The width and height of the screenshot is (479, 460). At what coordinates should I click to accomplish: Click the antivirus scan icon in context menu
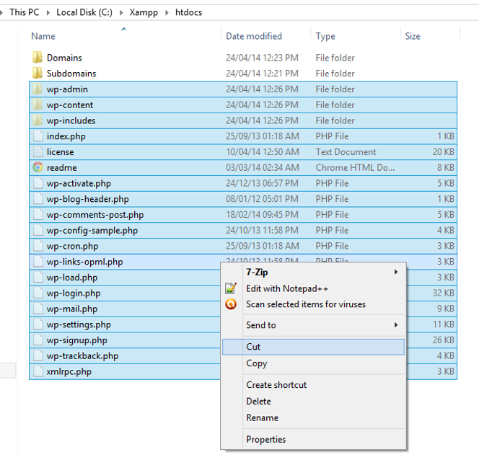231,304
